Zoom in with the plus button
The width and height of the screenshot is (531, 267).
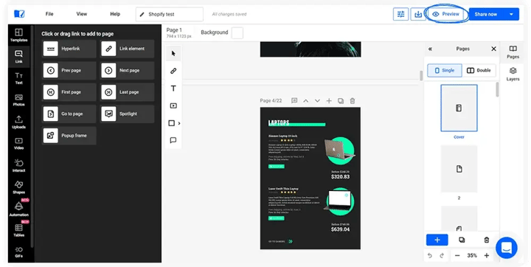(x=487, y=255)
